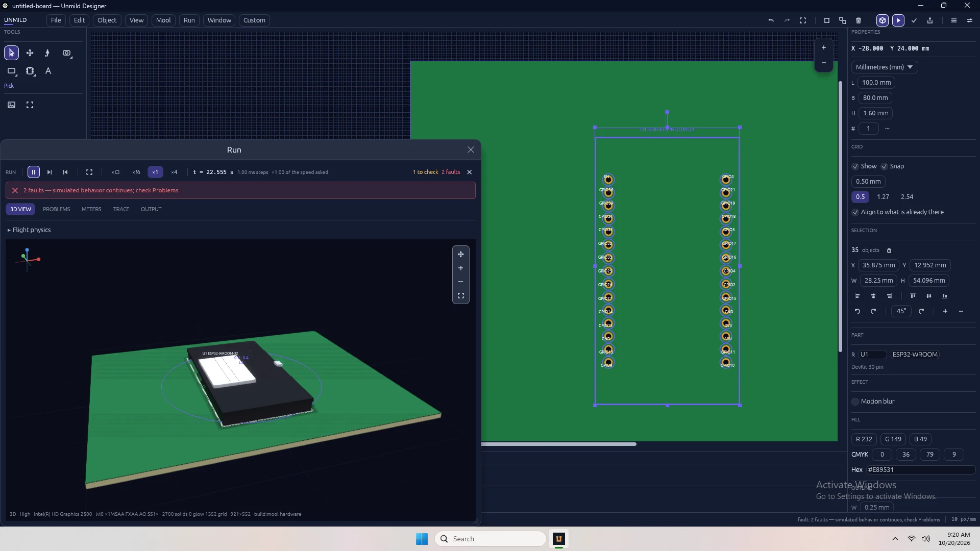Screen dimensions: 980x551
Task: Click the lock icon beside 35 objects
Action: pyautogui.click(x=889, y=251)
